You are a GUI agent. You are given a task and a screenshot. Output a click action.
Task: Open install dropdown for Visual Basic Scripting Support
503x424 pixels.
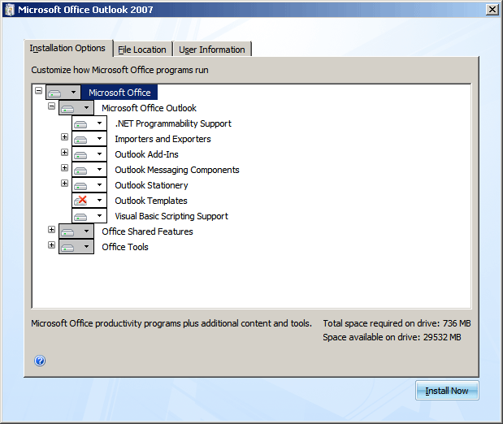(x=89, y=215)
